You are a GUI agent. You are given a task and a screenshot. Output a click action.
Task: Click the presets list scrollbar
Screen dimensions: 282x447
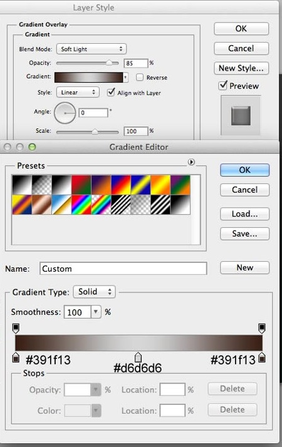195,210
